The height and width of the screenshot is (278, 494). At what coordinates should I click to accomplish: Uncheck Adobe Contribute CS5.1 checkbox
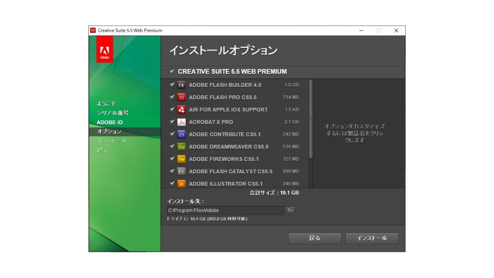tap(172, 134)
